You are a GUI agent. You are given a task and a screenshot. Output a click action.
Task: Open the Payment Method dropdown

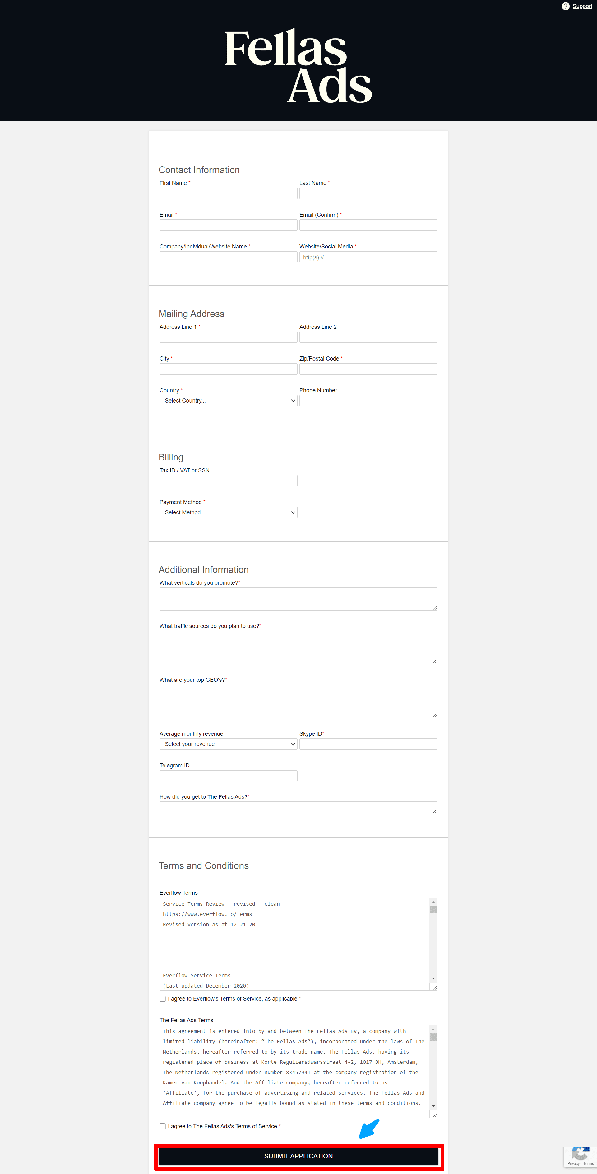pyautogui.click(x=228, y=512)
